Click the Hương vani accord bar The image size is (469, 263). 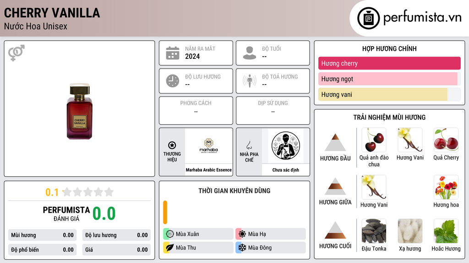[389, 95]
